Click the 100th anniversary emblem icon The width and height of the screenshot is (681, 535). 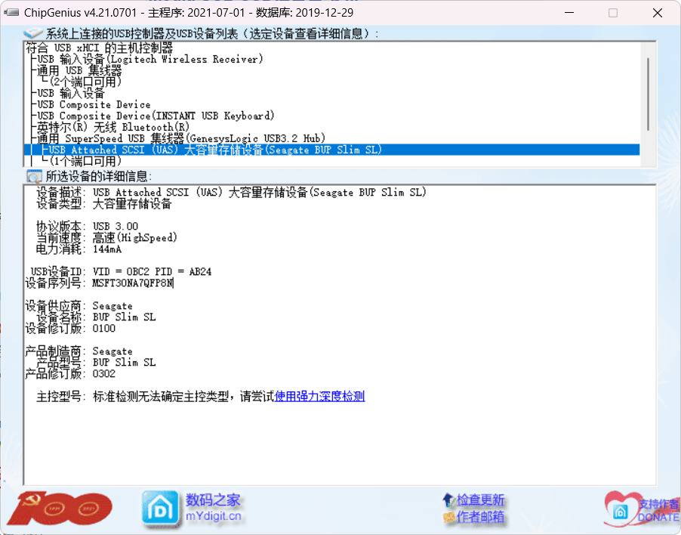coord(60,508)
